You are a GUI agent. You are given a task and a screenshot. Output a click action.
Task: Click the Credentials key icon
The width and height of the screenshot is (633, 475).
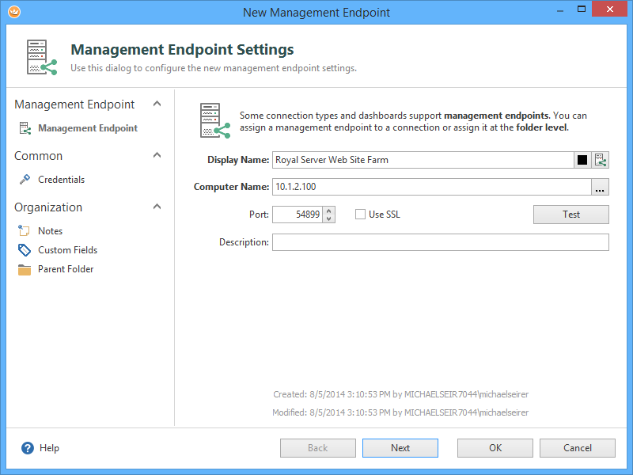pyautogui.click(x=25, y=180)
